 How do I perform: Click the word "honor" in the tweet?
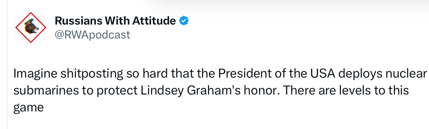241,91
